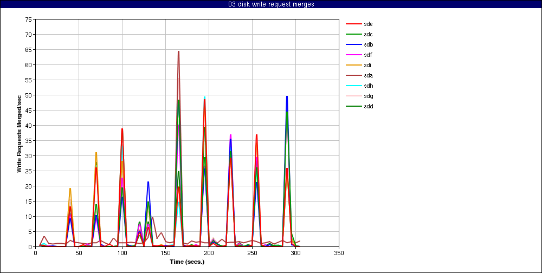Click the 250 value on the x-axis

coord(252,253)
